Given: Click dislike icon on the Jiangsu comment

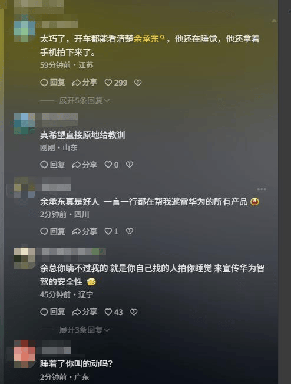Looking at the screenshot, I should click(x=138, y=83).
